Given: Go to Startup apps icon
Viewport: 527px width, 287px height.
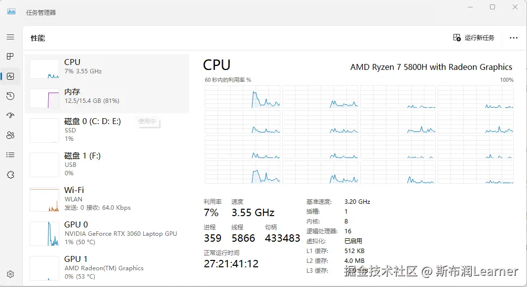Looking at the screenshot, I should coord(10,116).
